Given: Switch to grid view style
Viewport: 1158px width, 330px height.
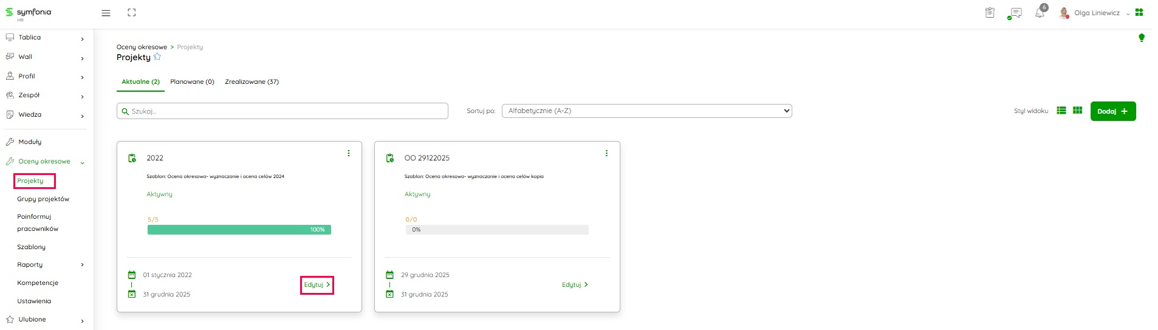Looking at the screenshot, I should (x=1077, y=111).
